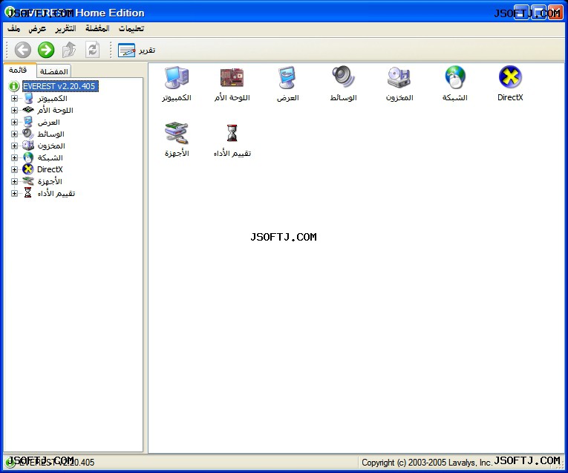Expand the الوسائط tree node

14,134
